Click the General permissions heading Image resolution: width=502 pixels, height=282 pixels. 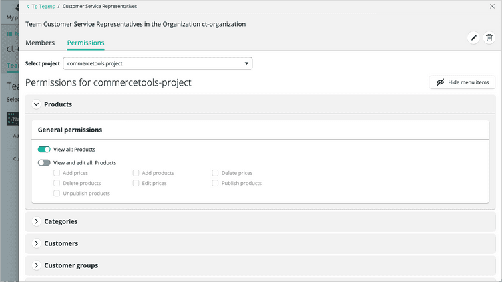tap(70, 130)
